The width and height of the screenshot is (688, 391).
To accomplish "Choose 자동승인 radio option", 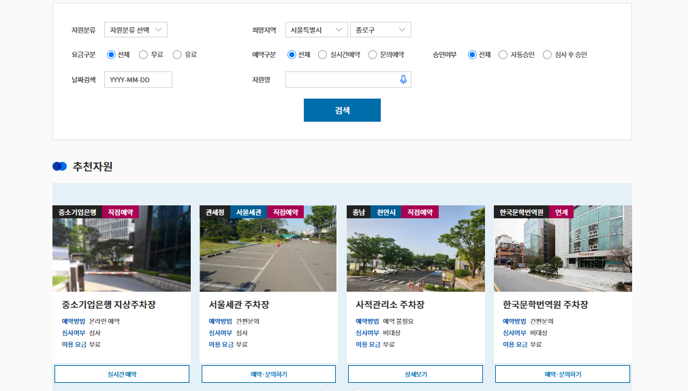I will pyautogui.click(x=503, y=54).
